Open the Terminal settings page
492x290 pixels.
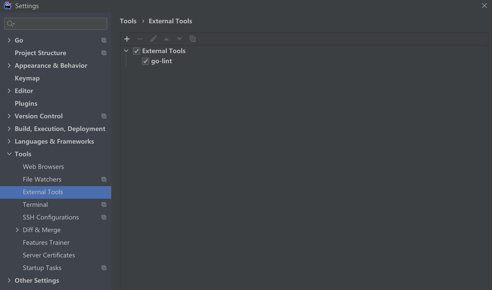click(35, 205)
